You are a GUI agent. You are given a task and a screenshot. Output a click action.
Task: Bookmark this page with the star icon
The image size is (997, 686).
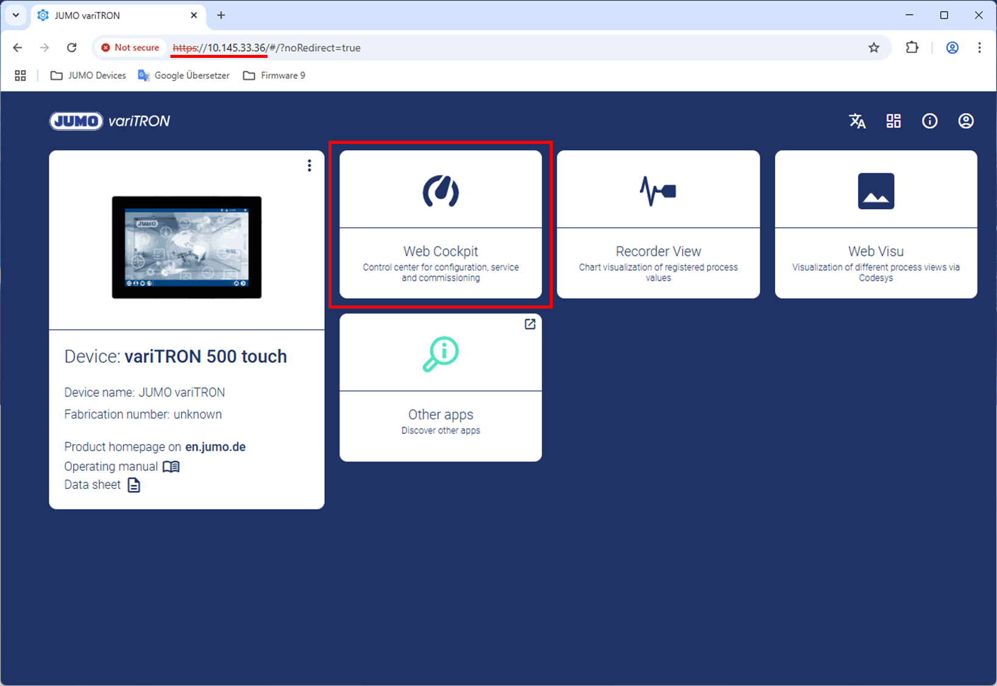(x=874, y=48)
